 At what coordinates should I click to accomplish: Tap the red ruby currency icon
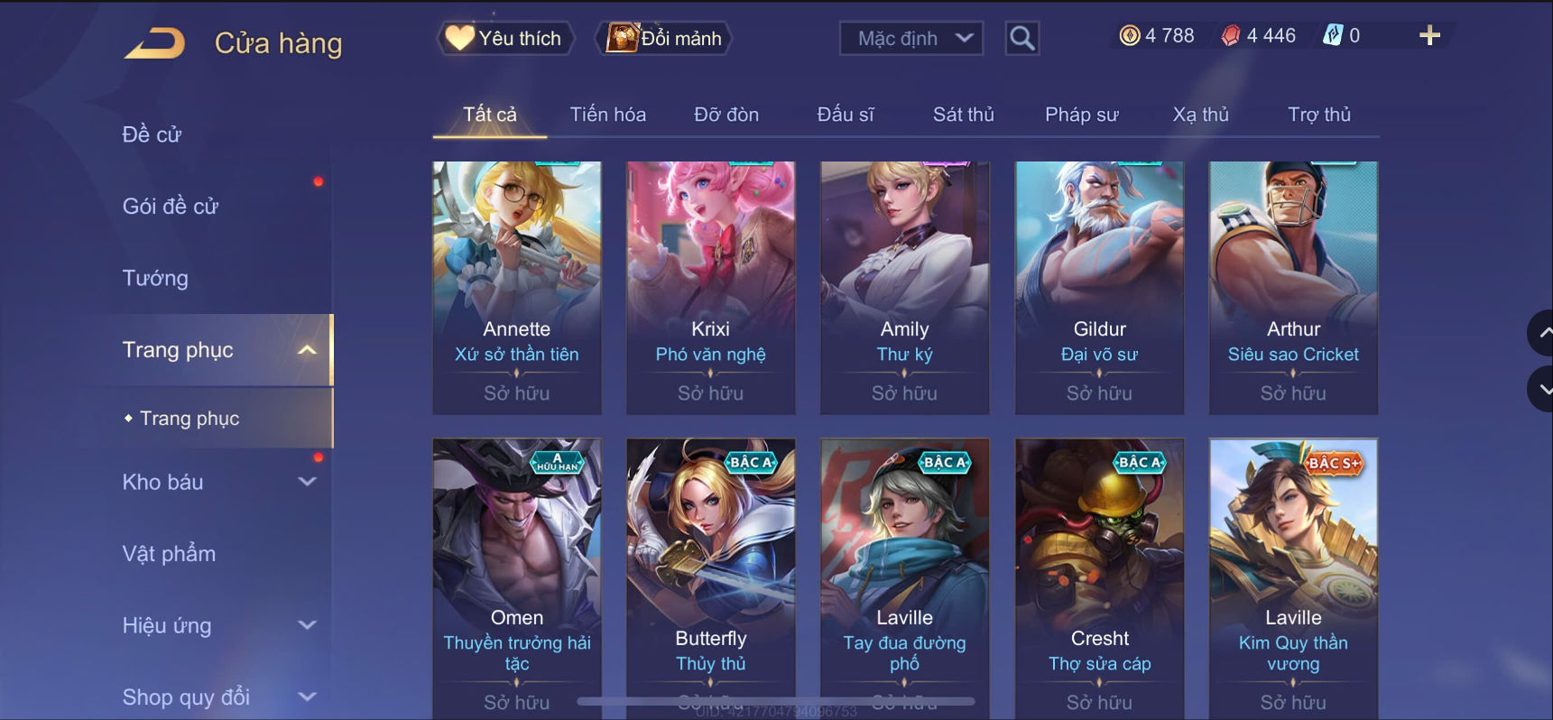coord(1231,36)
